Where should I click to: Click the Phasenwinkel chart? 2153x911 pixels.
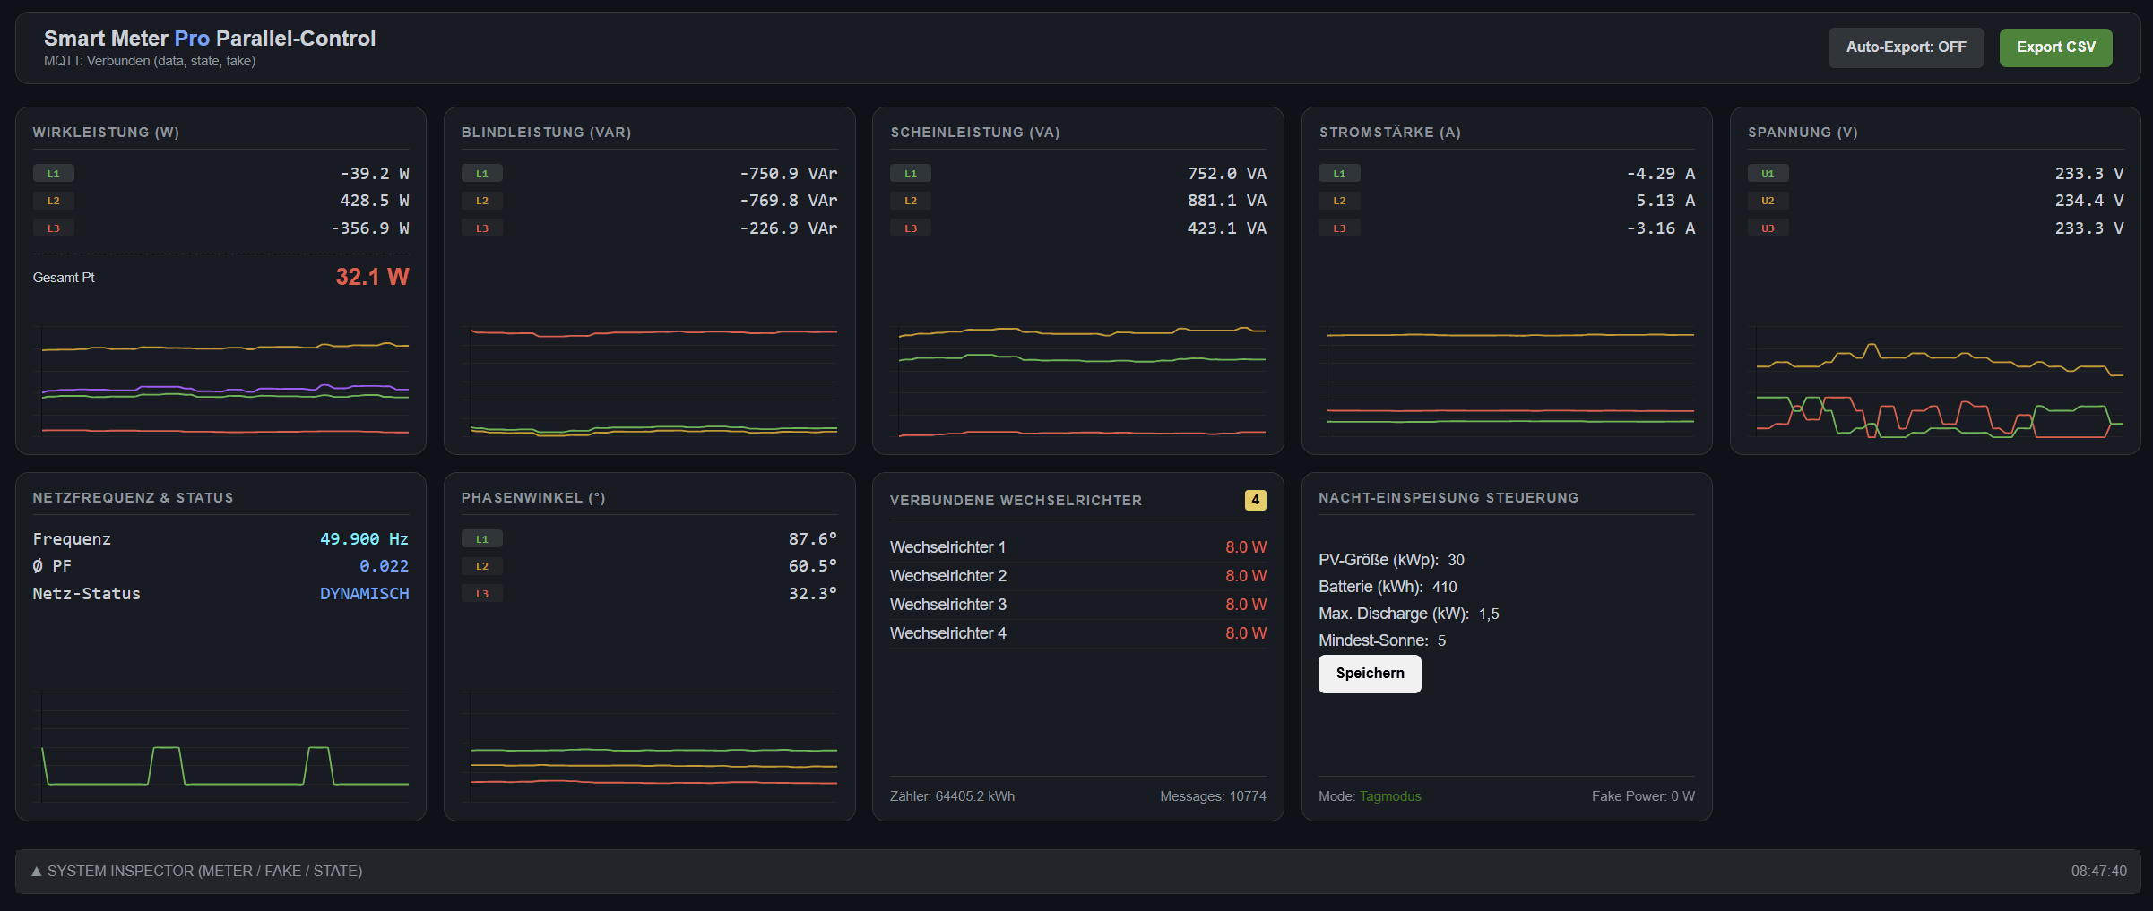point(649,746)
